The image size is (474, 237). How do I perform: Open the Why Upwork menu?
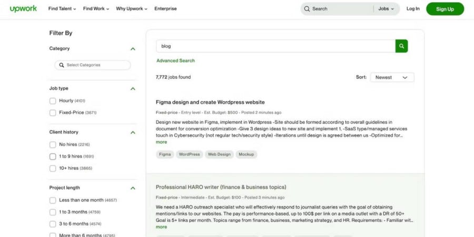(x=132, y=9)
